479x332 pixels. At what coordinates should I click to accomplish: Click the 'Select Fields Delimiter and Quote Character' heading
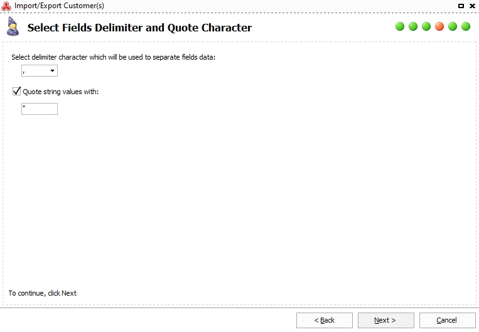139,28
